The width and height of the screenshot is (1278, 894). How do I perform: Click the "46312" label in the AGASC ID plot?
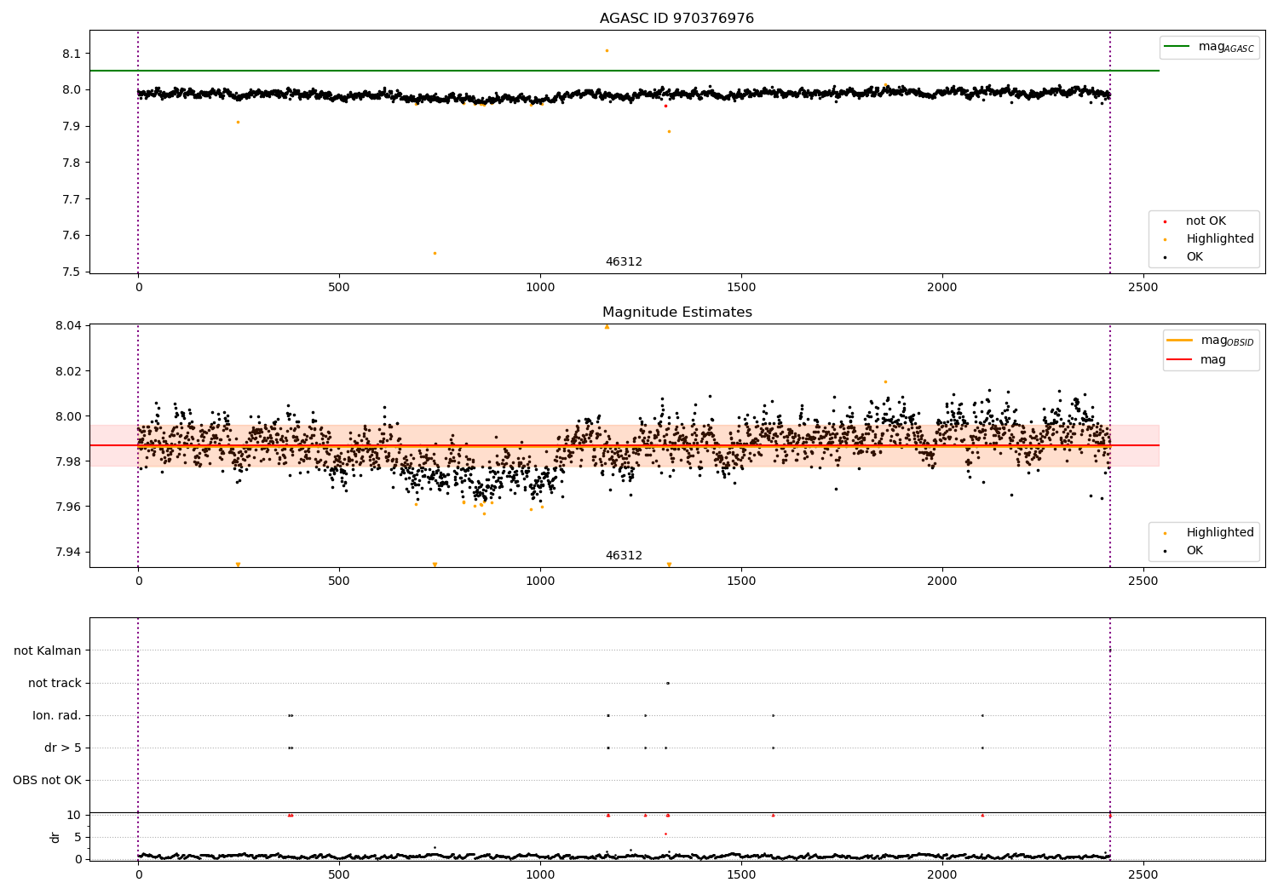[x=624, y=262]
